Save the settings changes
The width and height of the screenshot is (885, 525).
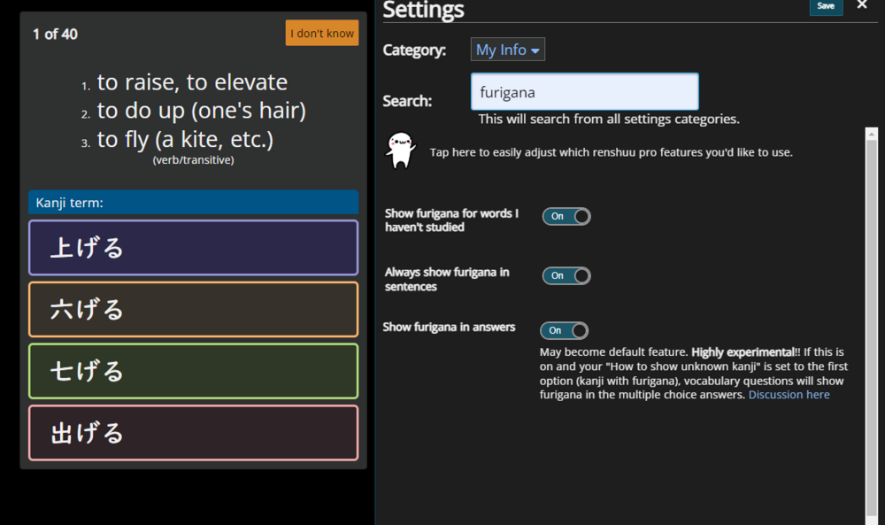(x=825, y=6)
